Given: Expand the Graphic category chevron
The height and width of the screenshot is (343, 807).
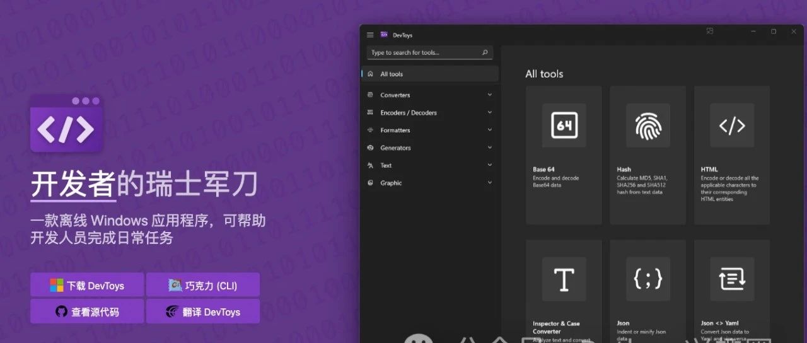Looking at the screenshot, I should 490,183.
